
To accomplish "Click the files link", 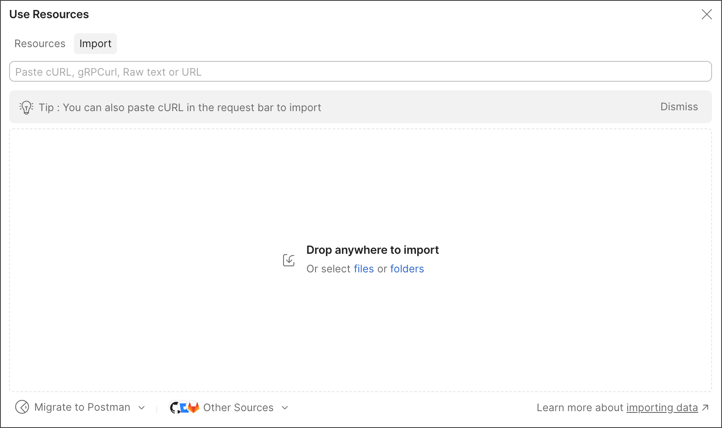I will click(364, 269).
